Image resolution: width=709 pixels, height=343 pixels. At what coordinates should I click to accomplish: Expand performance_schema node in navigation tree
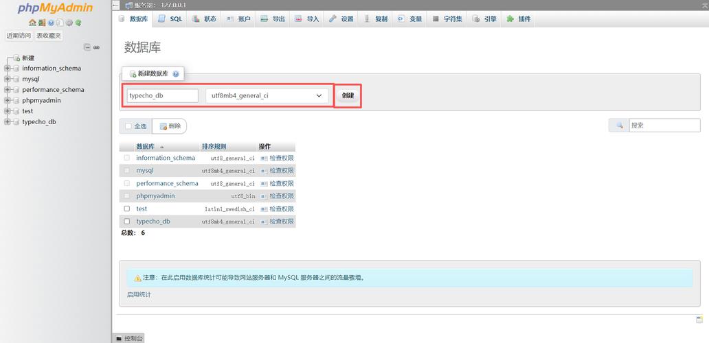coord(8,90)
